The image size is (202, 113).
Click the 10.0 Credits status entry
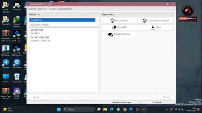(x=157, y=102)
